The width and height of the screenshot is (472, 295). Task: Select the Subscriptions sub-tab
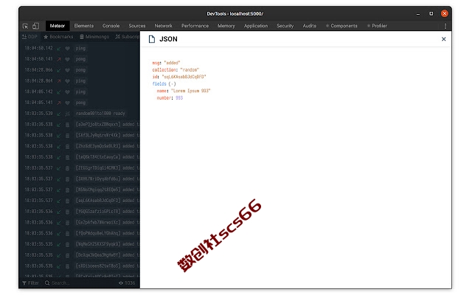tap(128, 37)
